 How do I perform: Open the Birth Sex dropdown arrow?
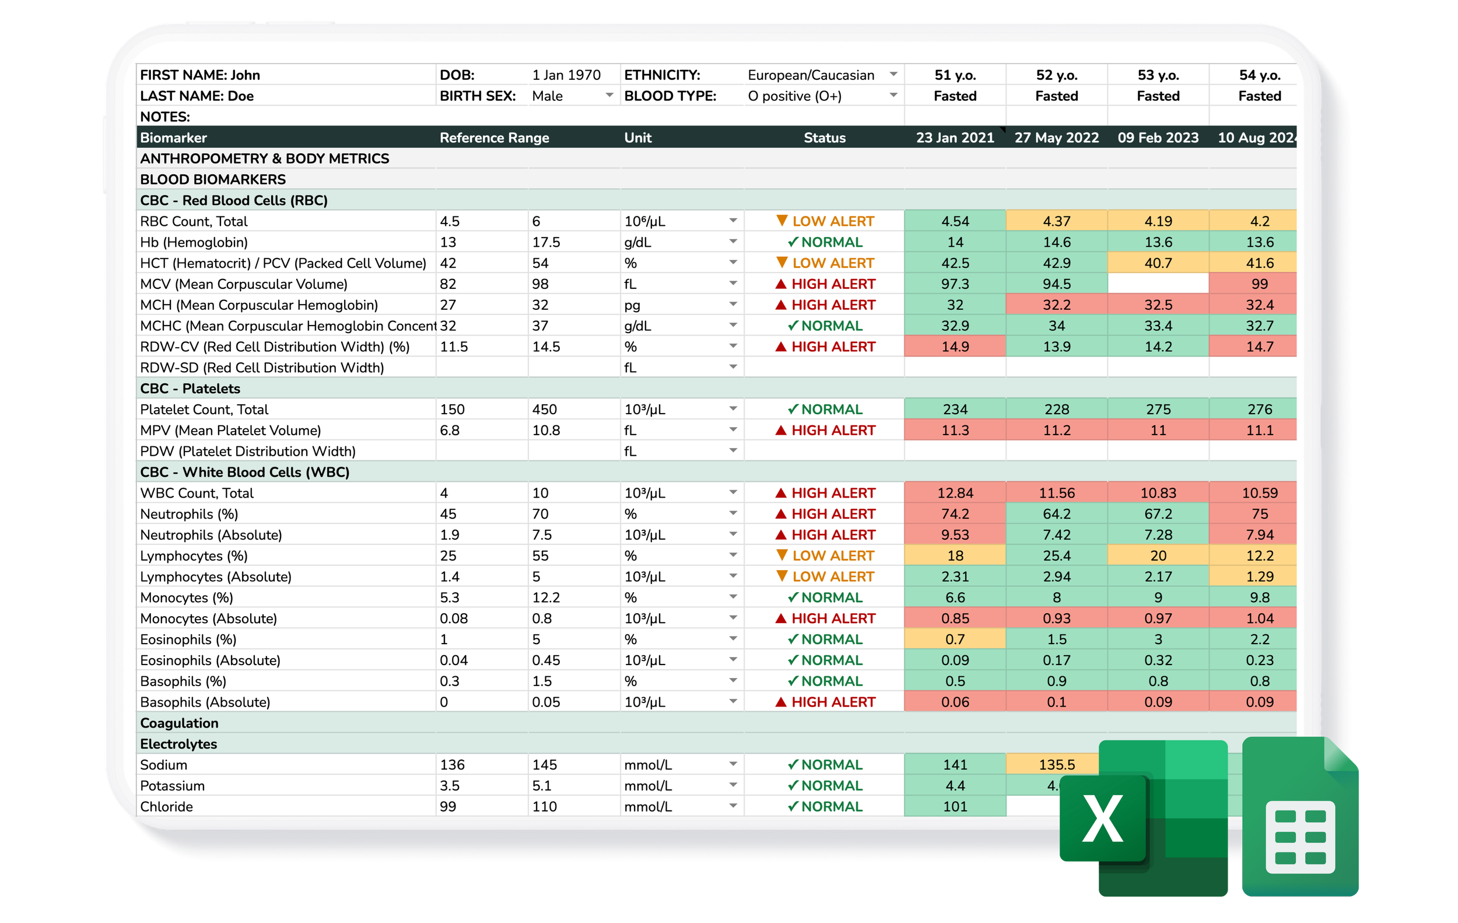click(609, 96)
